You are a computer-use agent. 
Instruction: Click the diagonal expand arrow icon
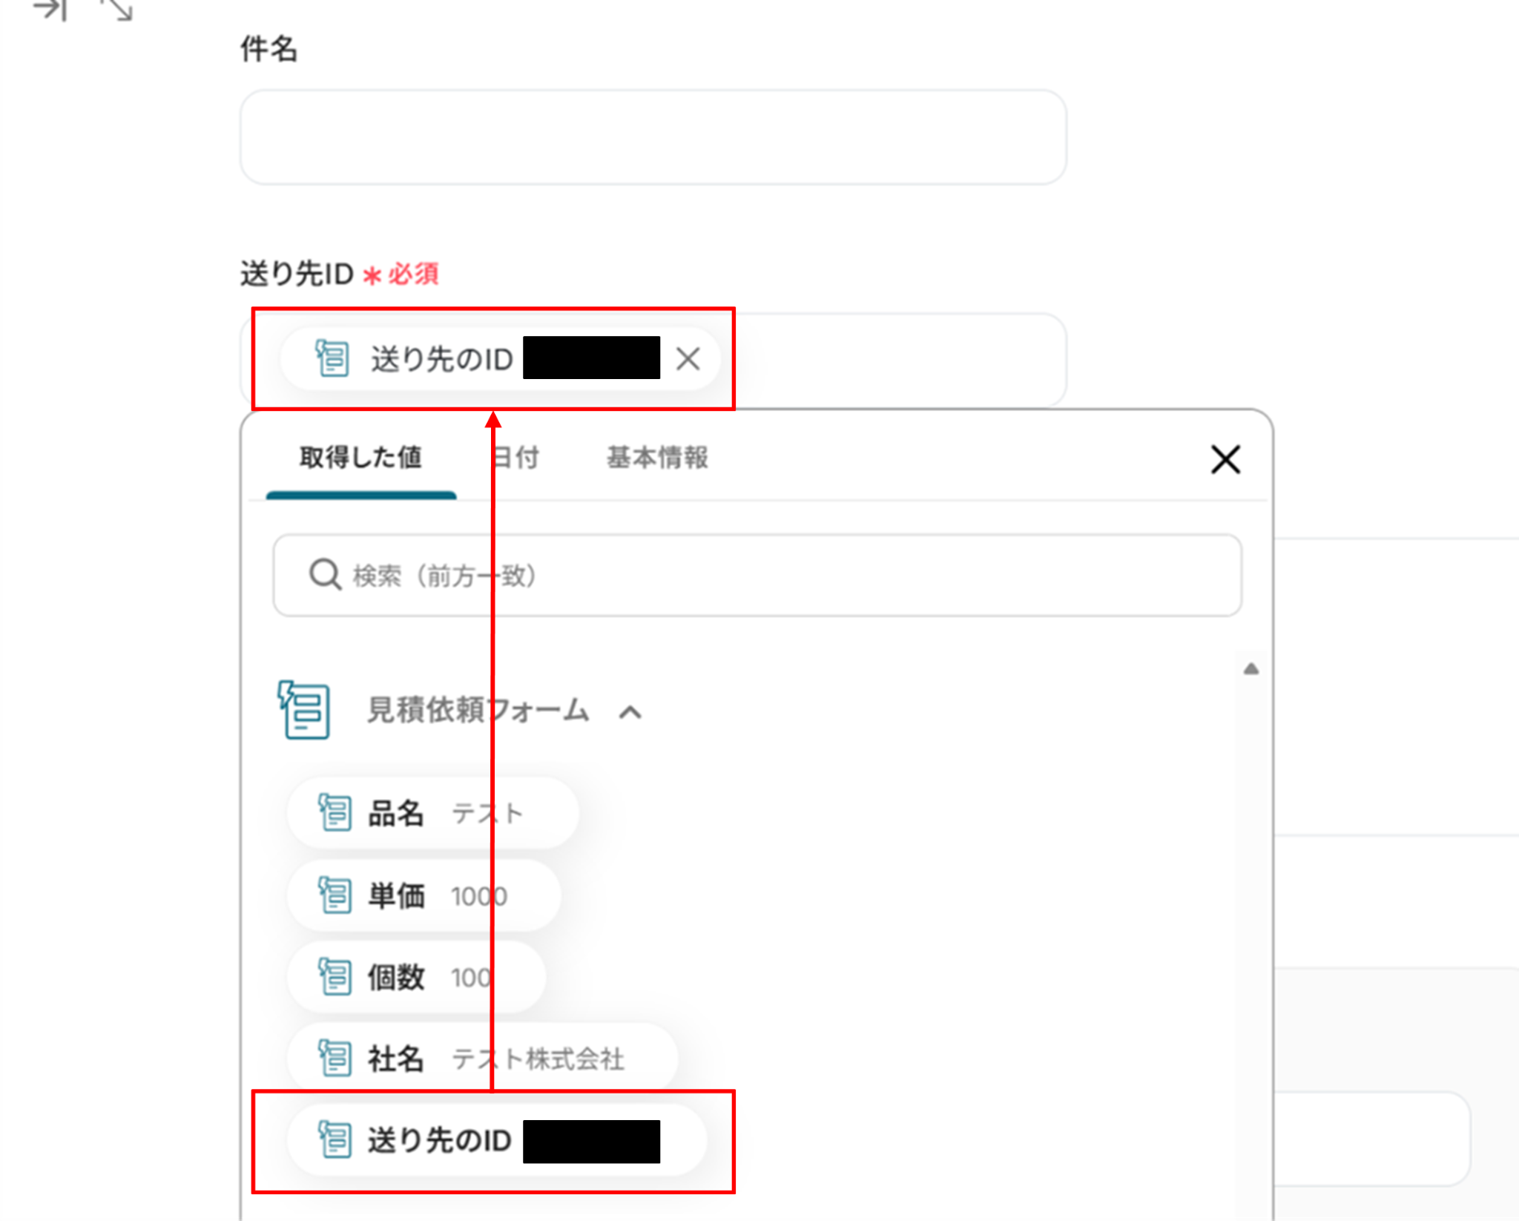117,9
